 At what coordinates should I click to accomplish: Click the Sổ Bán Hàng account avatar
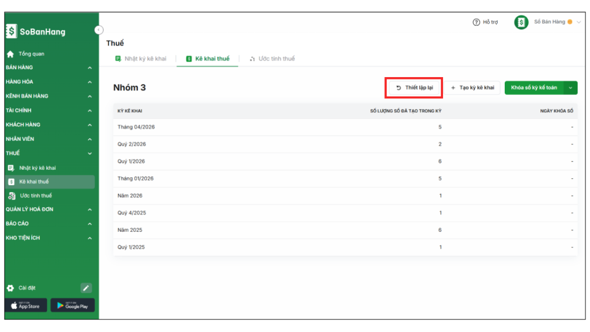tap(521, 22)
